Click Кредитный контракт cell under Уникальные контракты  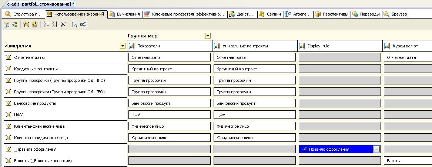click(255, 69)
